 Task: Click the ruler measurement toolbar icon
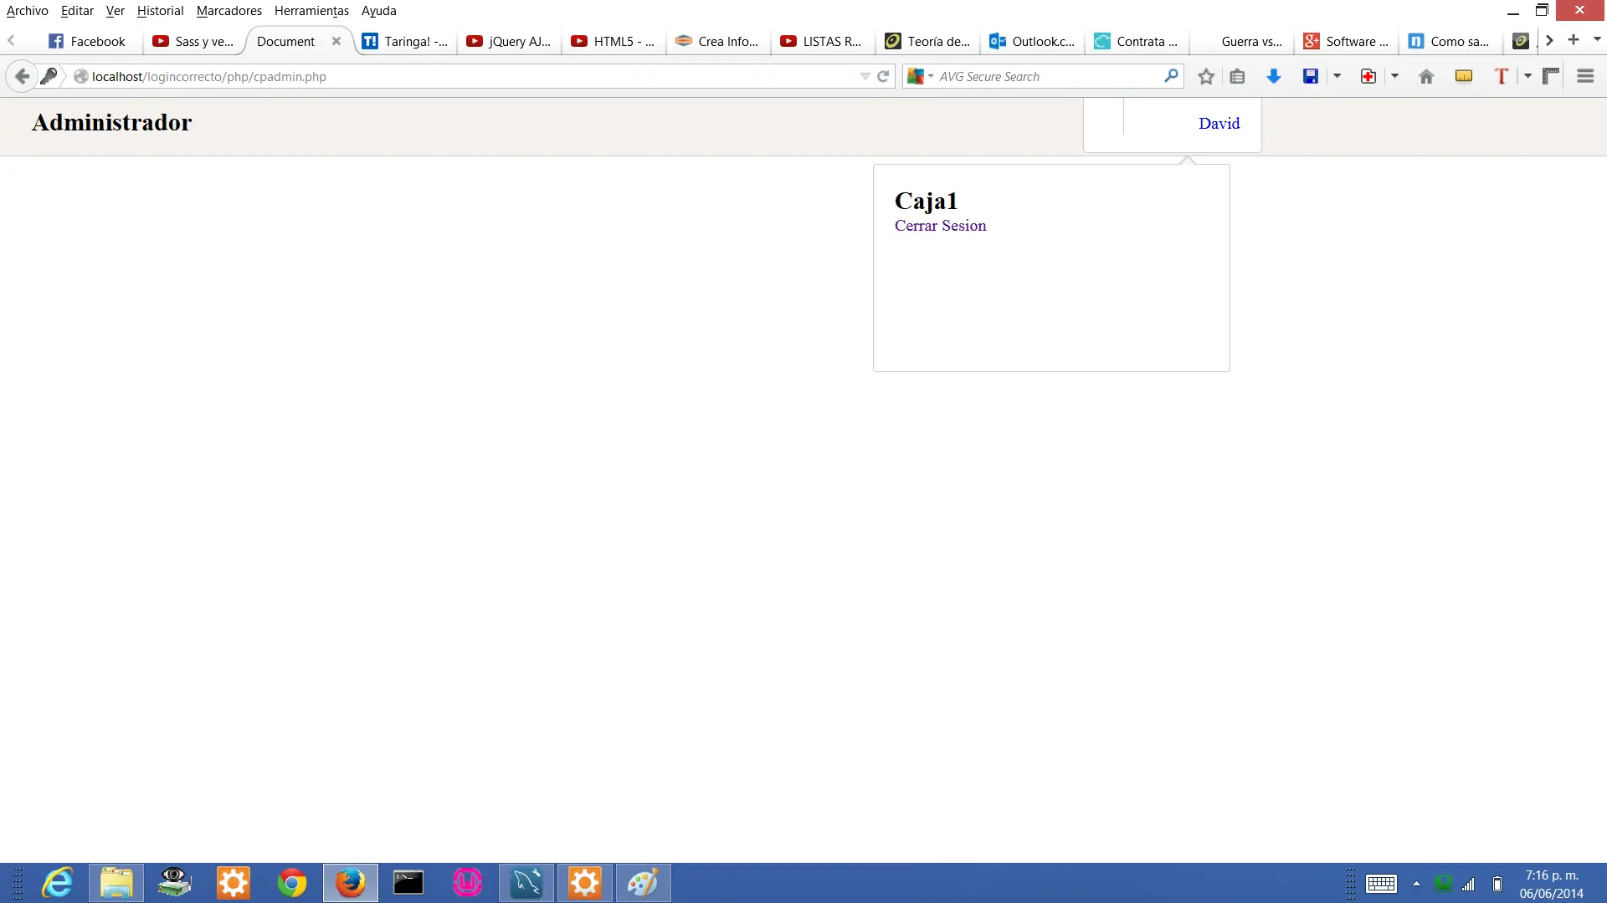coord(1551,76)
